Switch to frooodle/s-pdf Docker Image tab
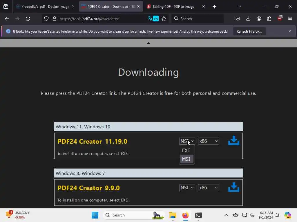Screen dimensions: 297x222 tap(45, 7)
